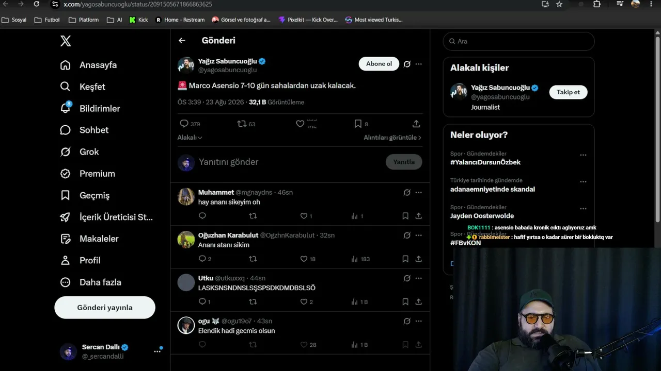Open options for #YalancıDursunÖzbek trend
This screenshot has width=661, height=371.
coord(583,155)
